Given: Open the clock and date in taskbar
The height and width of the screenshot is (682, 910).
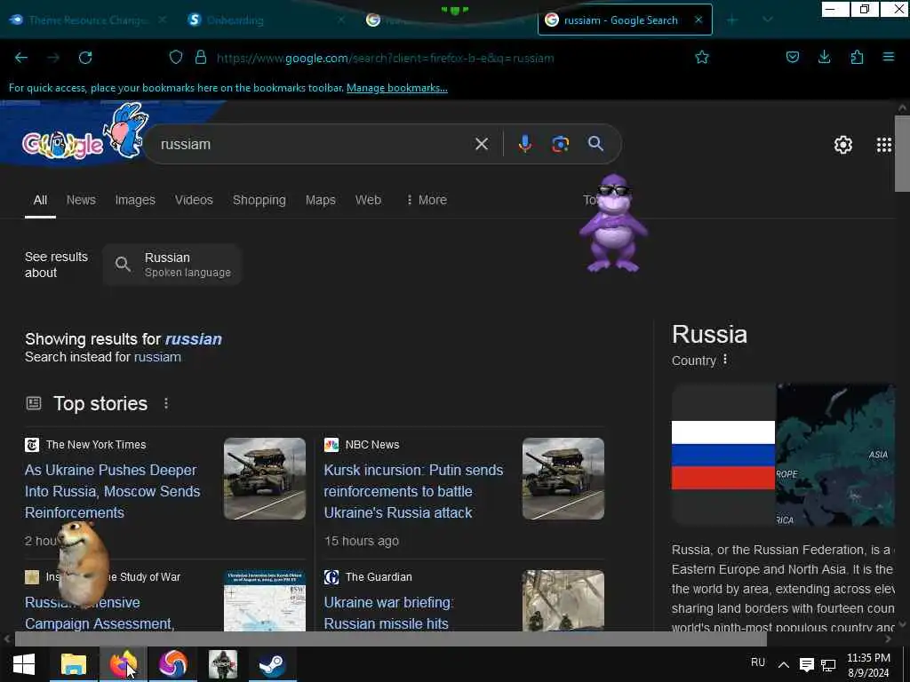Looking at the screenshot, I should [868, 664].
